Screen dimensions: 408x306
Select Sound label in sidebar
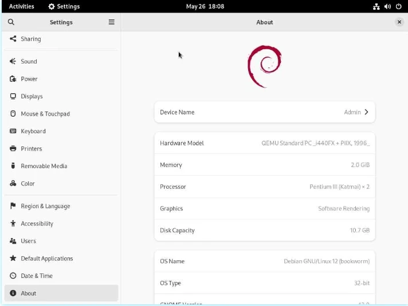click(29, 61)
